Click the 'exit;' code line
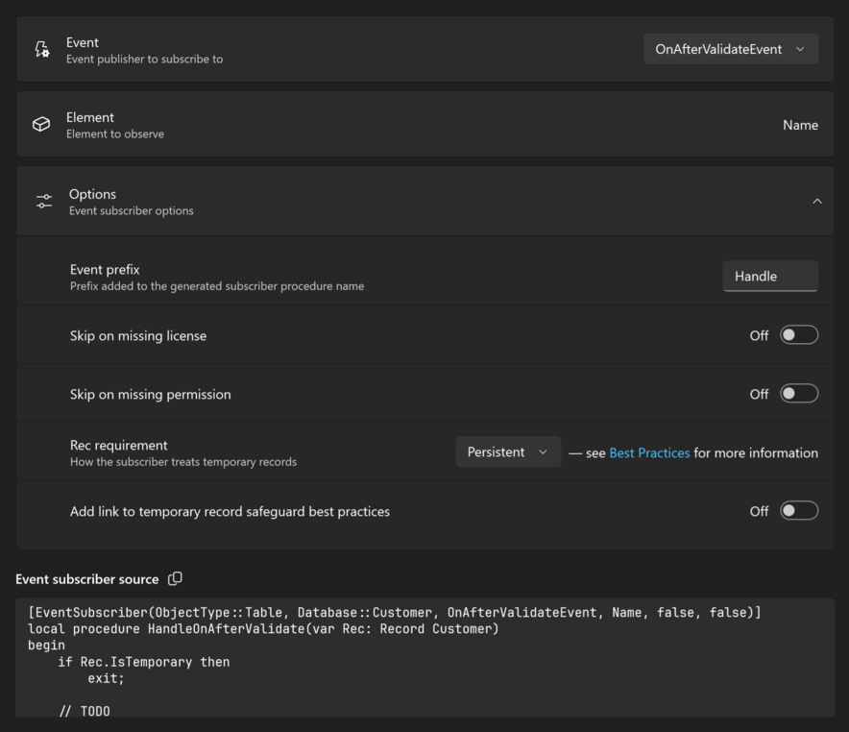Screen dimensions: 849x732 tap(106, 678)
